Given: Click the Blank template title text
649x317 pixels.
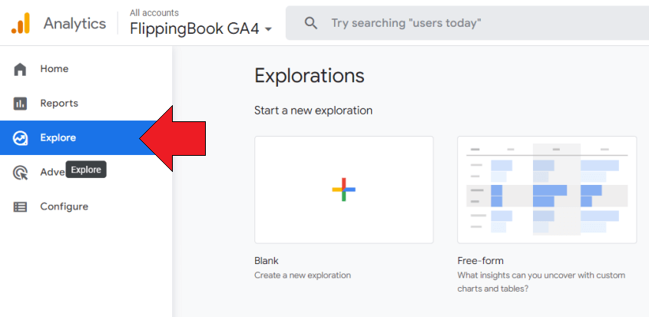Looking at the screenshot, I should [x=267, y=261].
